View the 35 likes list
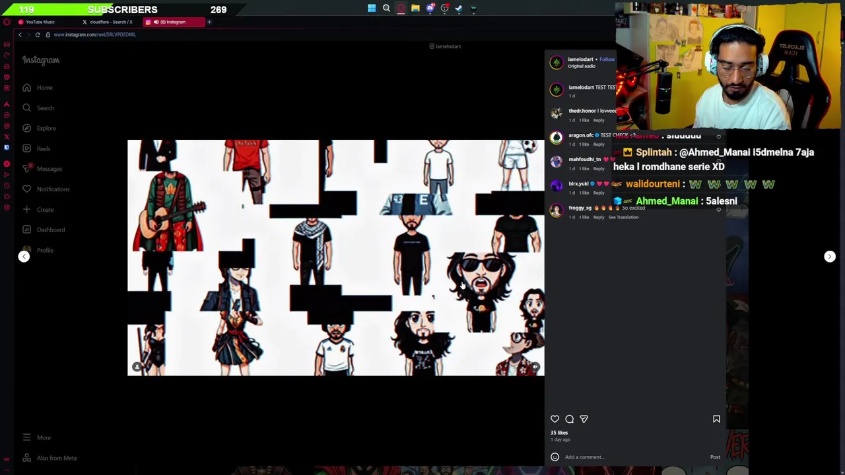 (559, 433)
